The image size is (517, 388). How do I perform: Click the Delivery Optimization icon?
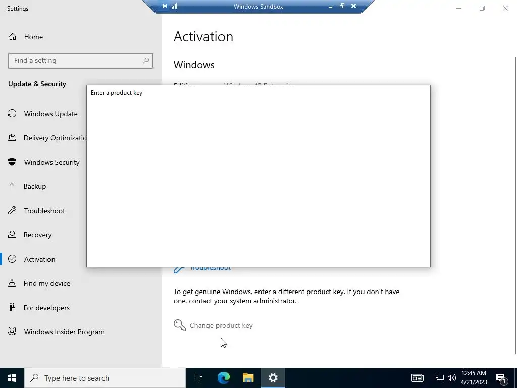tap(12, 137)
